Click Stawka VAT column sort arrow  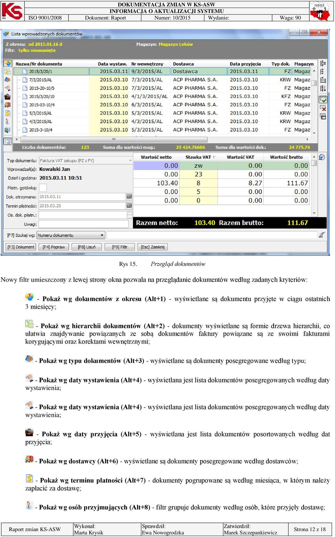214,157
